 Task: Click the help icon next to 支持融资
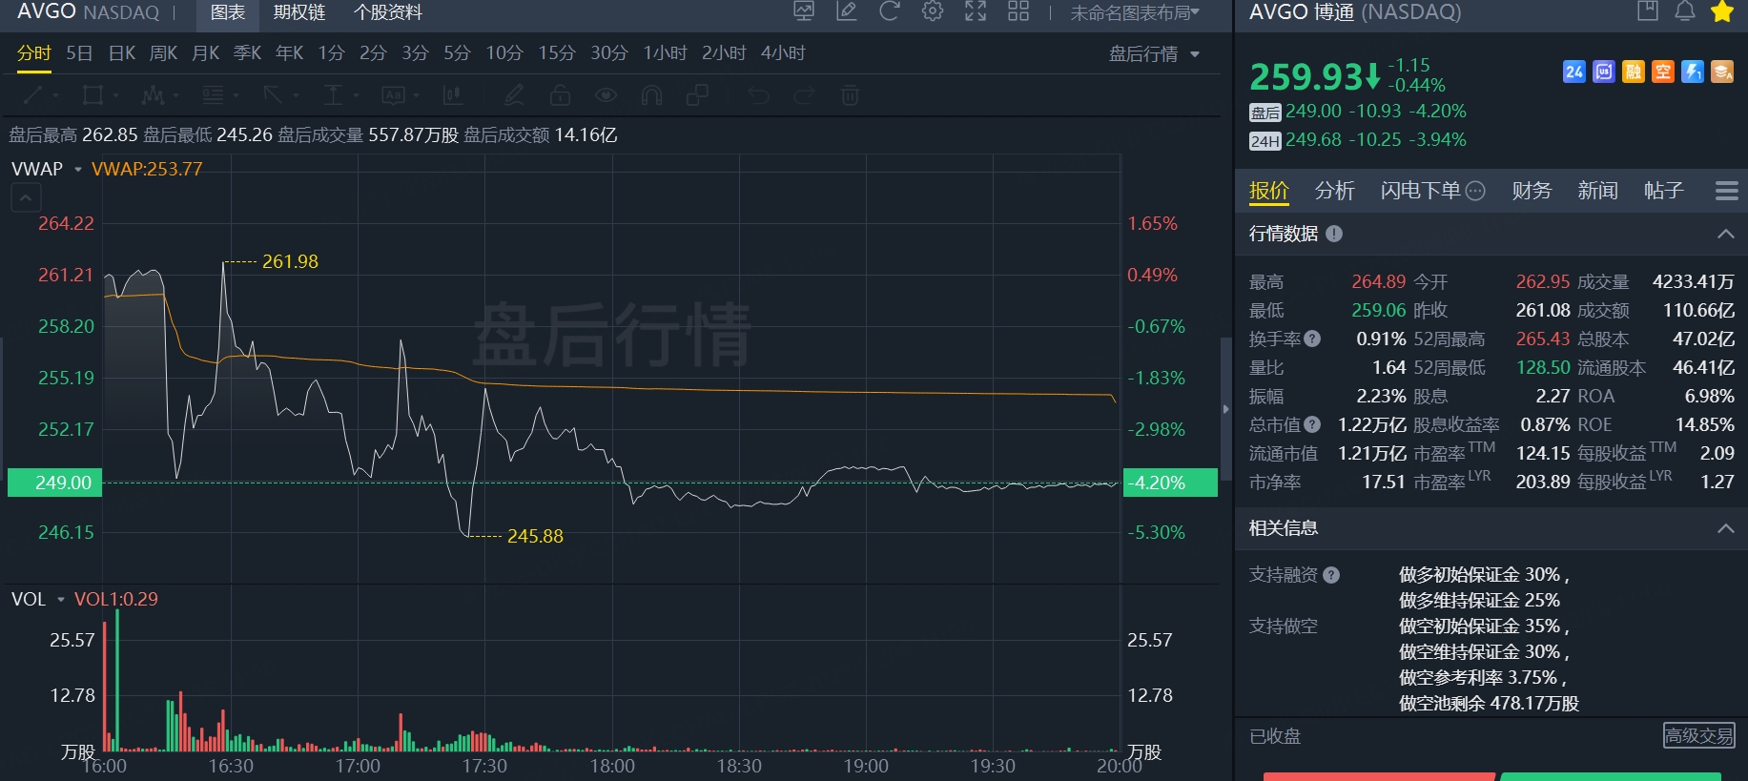[x=1331, y=575]
